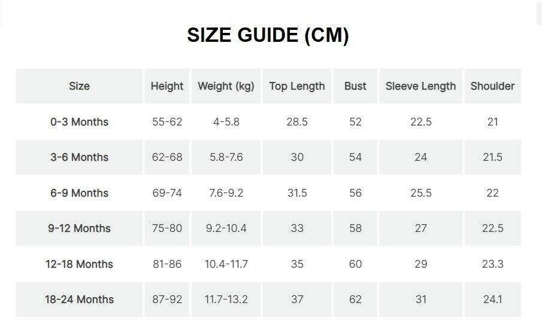This screenshot has width=542, height=324.
Task: Select the 3-6 Months row label
Action: 79,157
